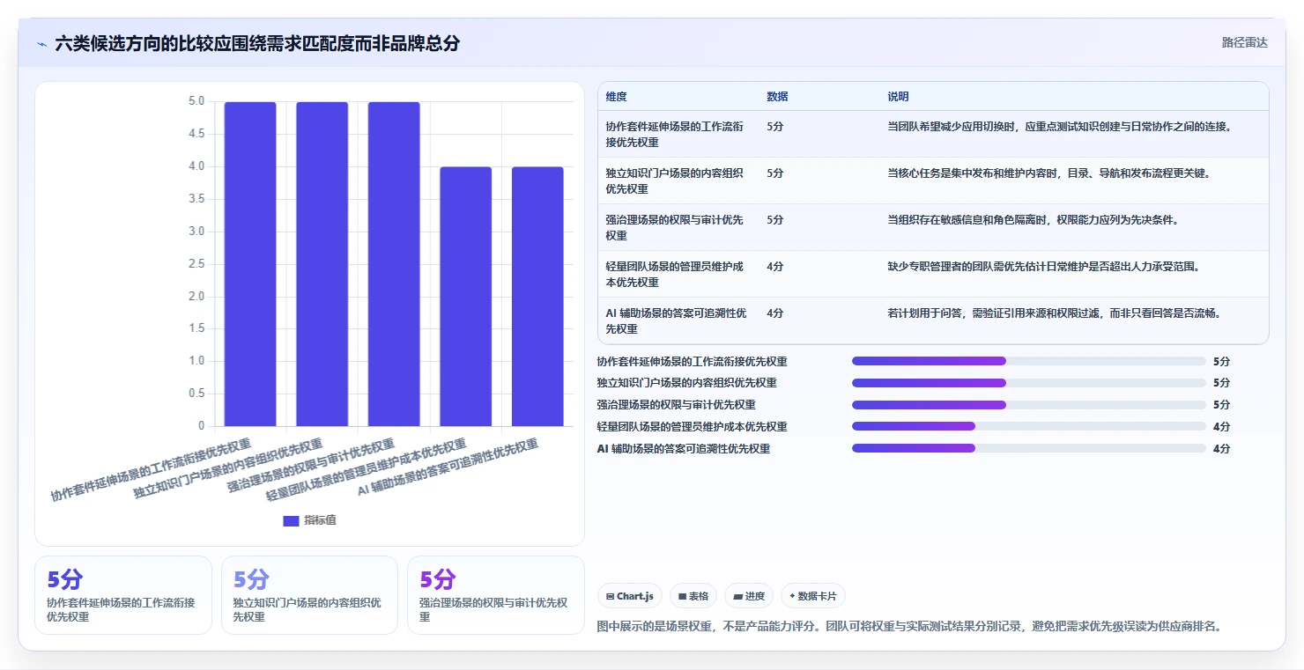Image resolution: width=1304 pixels, height=670 pixels.
Task: Click the 4分 value in AI 辅助场景 table row
Action: tap(775, 313)
